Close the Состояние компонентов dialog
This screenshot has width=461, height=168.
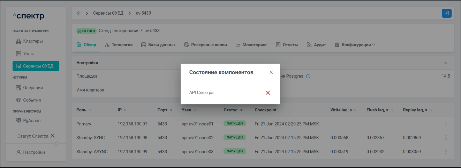click(x=271, y=72)
